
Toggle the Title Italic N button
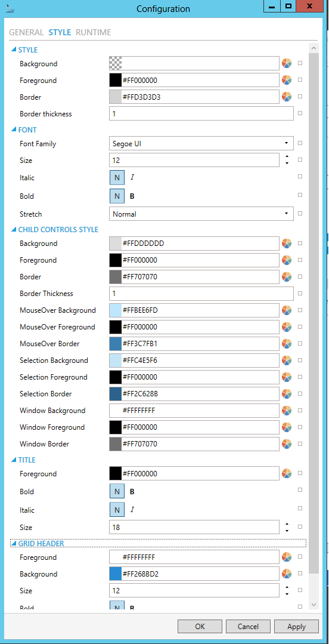117,510
